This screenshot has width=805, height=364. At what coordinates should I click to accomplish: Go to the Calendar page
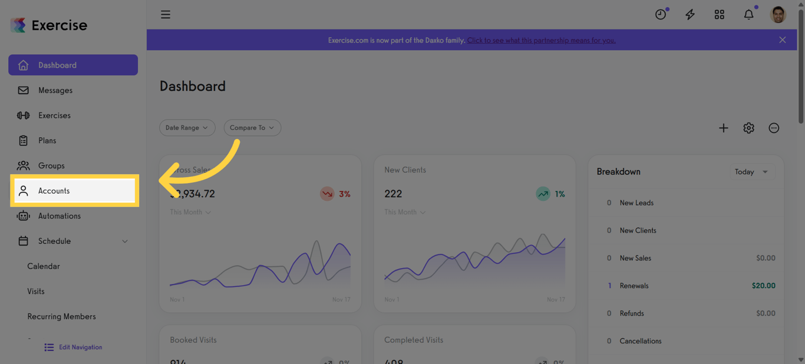point(43,266)
